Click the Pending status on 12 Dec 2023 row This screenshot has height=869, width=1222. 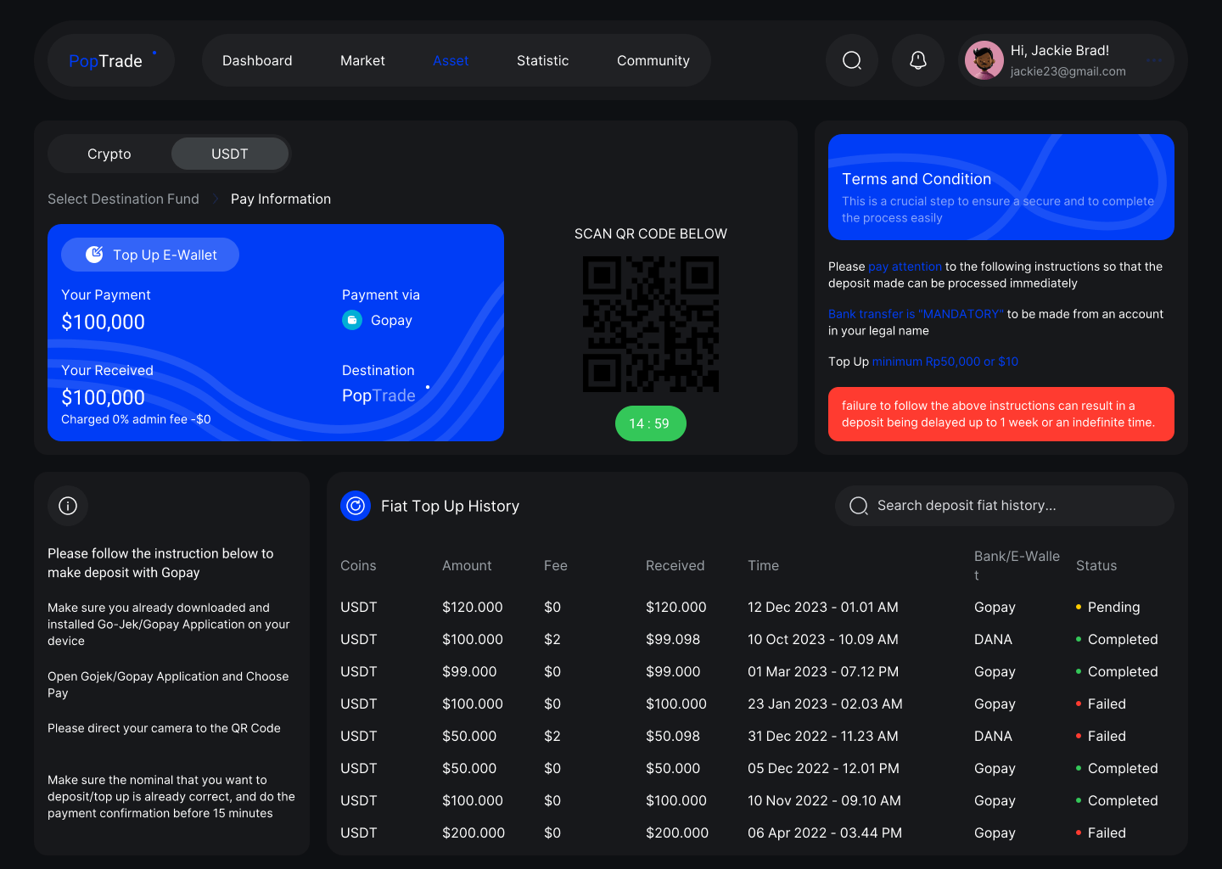coord(1108,607)
